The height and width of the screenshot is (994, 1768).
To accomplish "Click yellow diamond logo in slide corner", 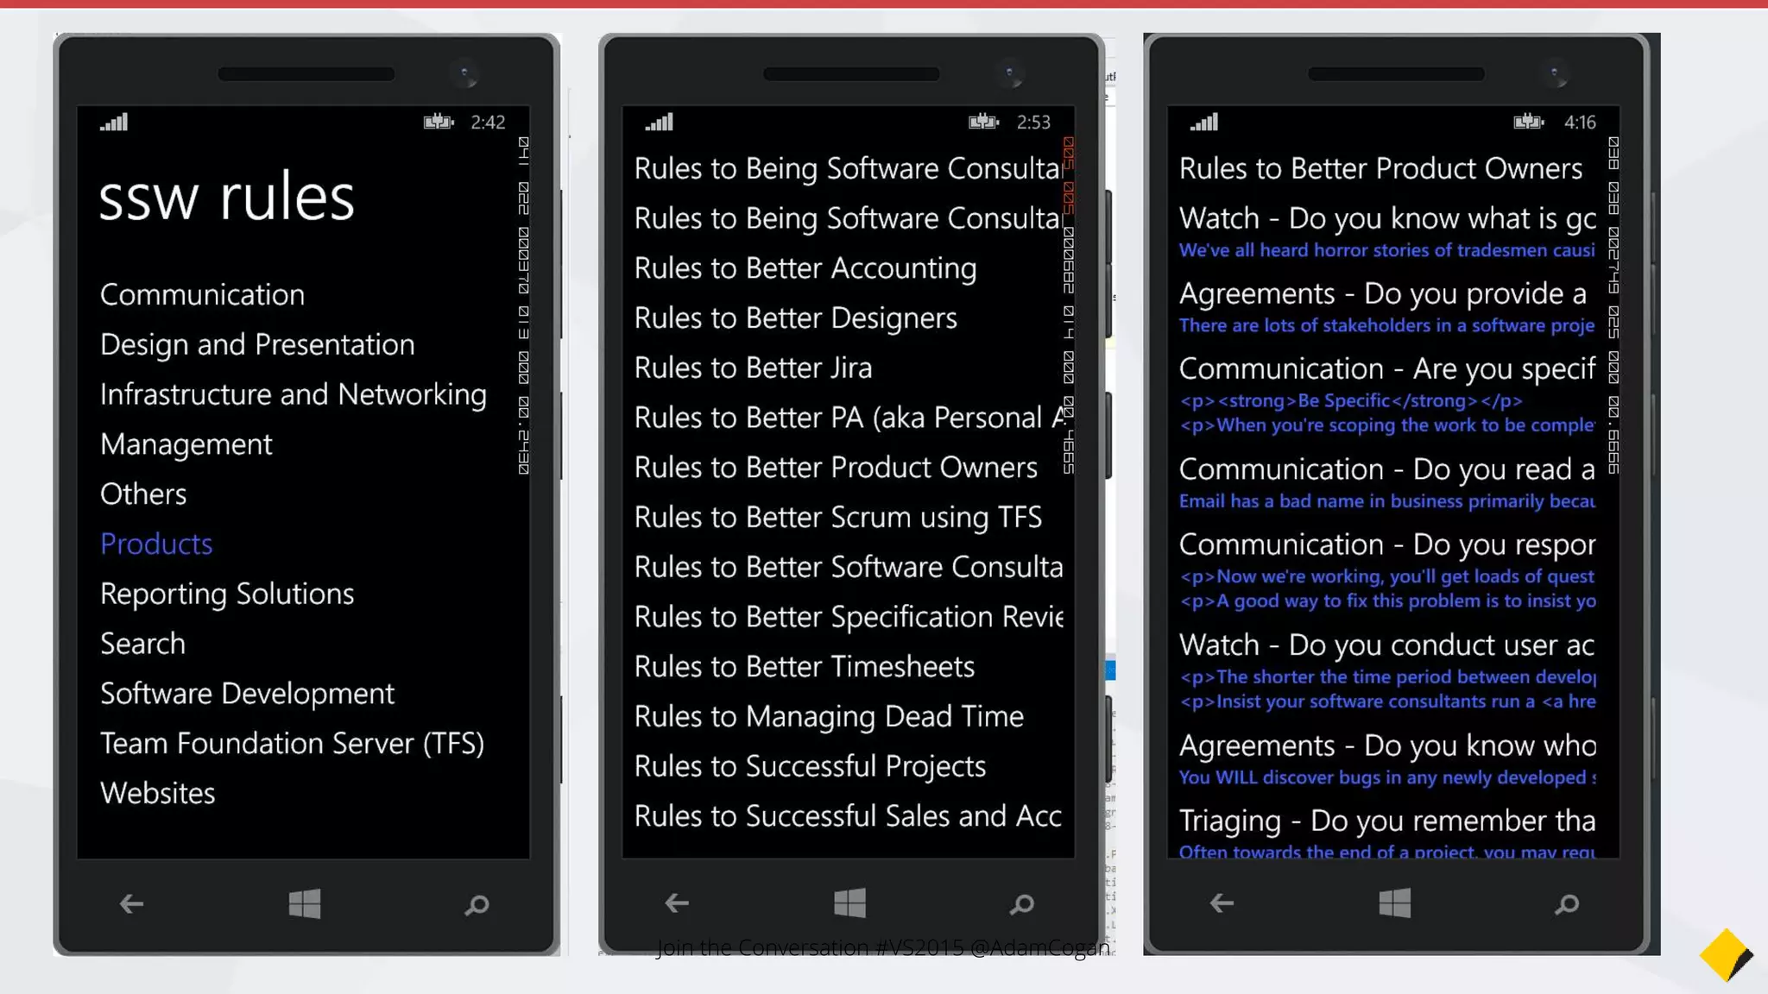I will (x=1726, y=955).
